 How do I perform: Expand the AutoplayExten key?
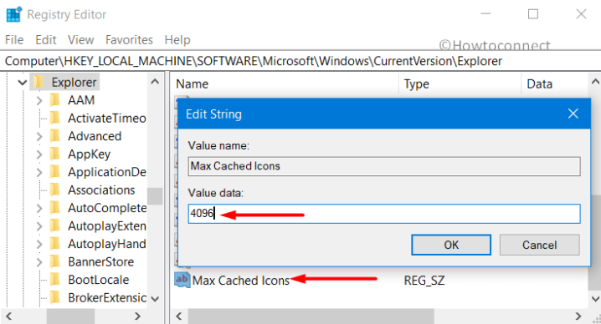pos(39,226)
